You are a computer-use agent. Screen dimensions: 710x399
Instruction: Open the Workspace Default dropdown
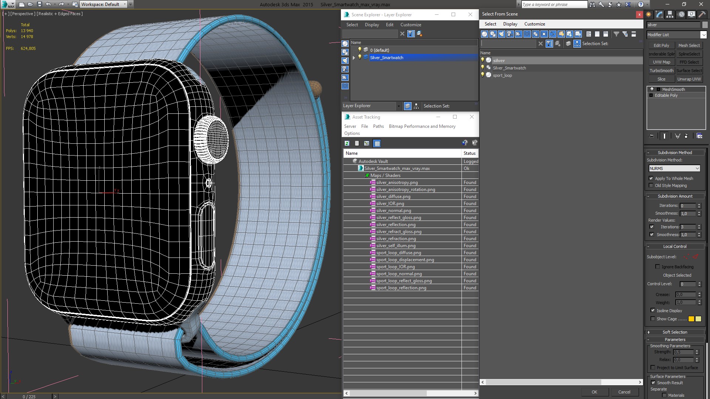coord(103,4)
